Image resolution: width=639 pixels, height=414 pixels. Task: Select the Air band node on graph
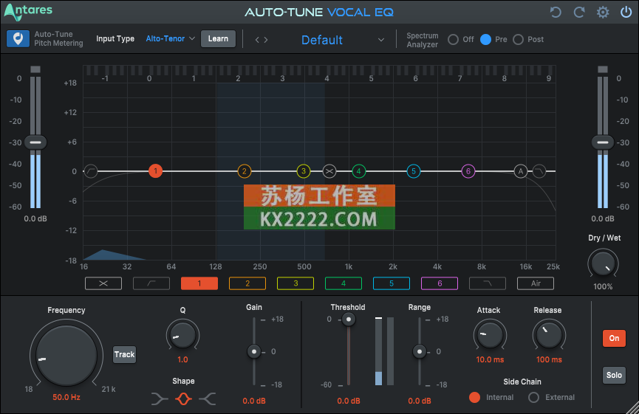coord(520,171)
